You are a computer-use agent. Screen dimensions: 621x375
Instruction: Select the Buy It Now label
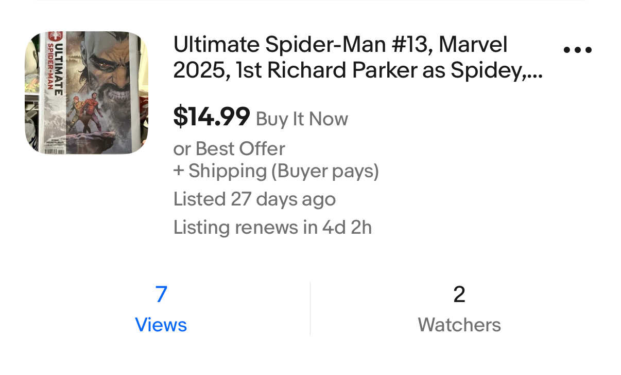pos(302,119)
